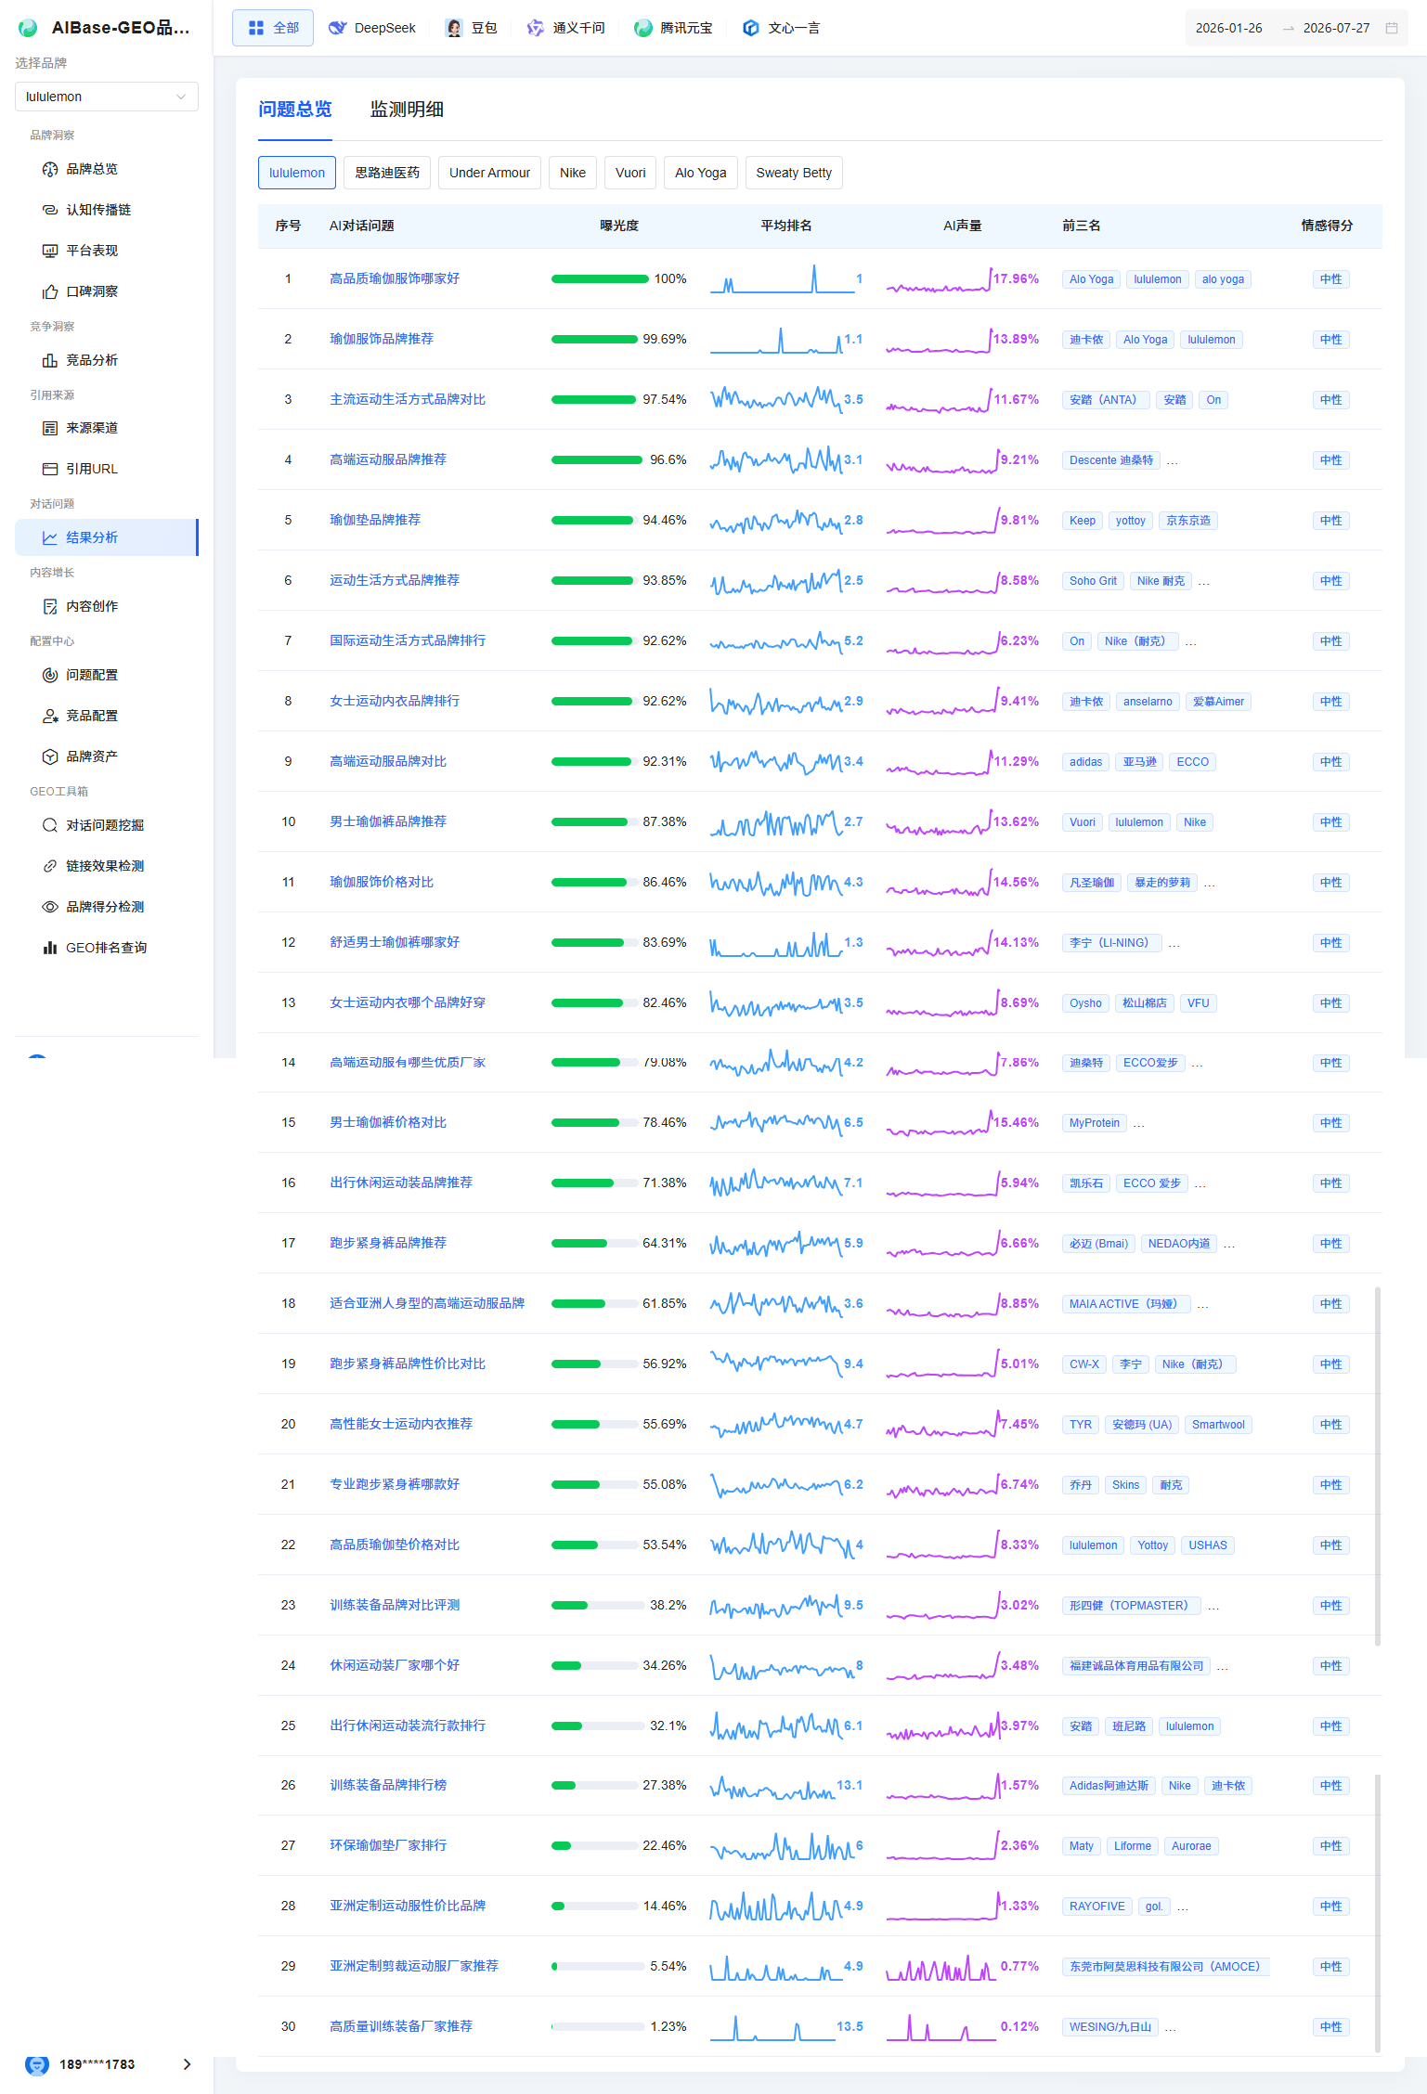
Task: Open 内容创作 edit icon
Action: pyautogui.click(x=50, y=606)
